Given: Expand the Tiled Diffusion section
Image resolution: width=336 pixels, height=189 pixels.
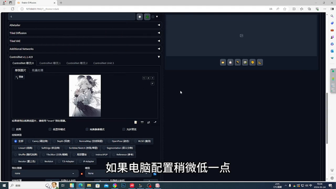Looking at the screenshot, I should [85, 33].
